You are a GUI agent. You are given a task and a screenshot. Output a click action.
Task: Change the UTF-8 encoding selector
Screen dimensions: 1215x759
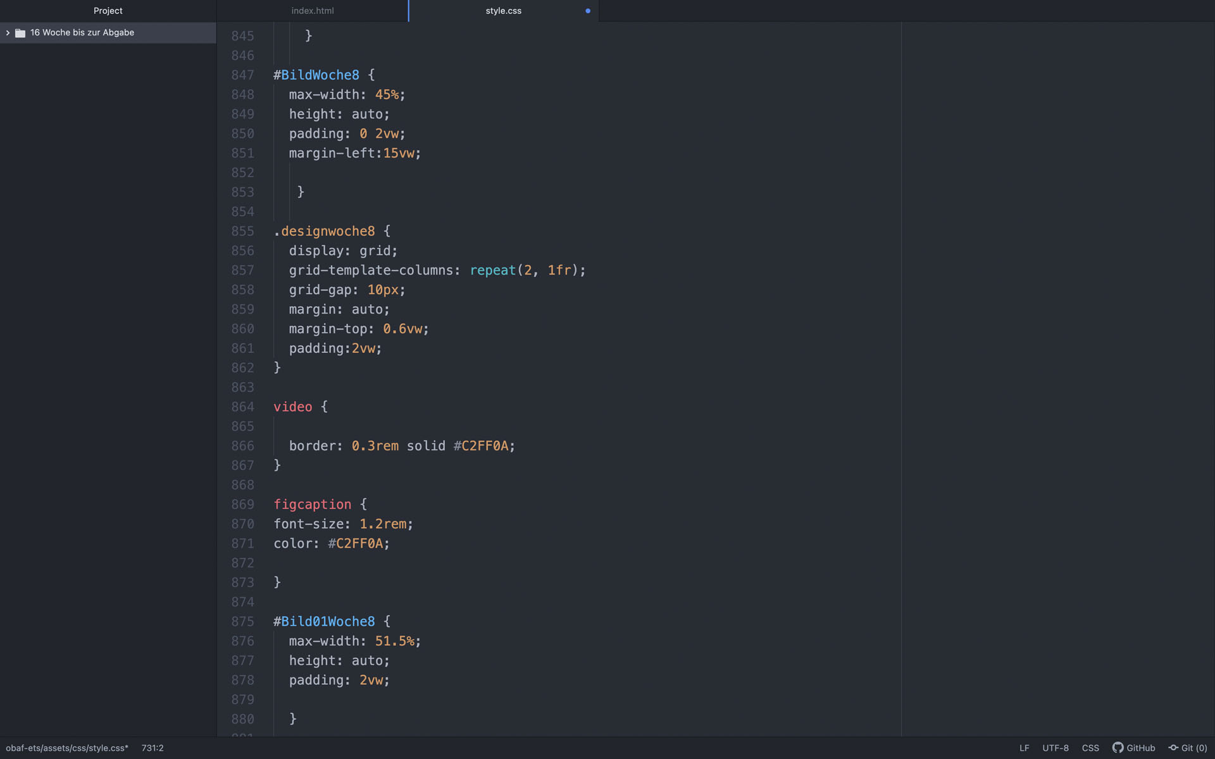pyautogui.click(x=1056, y=748)
